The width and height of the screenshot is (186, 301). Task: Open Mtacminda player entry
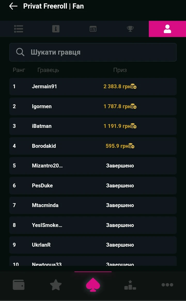[x=93, y=205]
